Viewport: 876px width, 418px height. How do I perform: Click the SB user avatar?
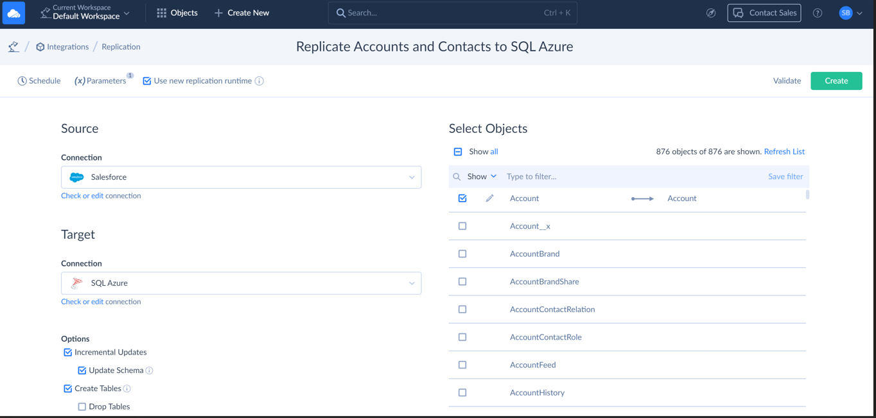pyautogui.click(x=846, y=13)
